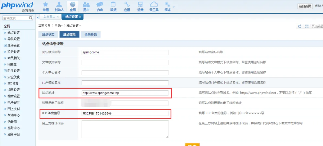This screenshot has height=146, width=323.
Task: Close the 站点设置 tab
Action: point(80,17)
